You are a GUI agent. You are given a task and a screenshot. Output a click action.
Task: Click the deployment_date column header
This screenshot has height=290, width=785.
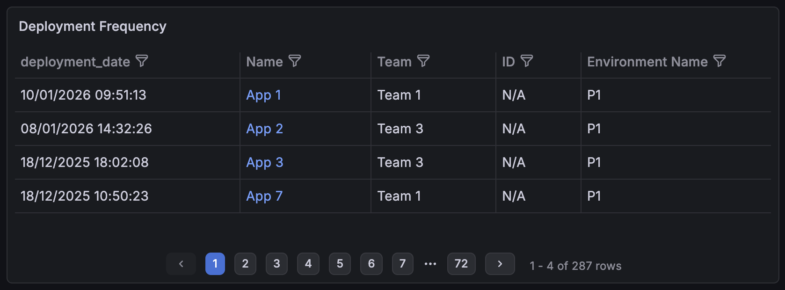tap(75, 61)
